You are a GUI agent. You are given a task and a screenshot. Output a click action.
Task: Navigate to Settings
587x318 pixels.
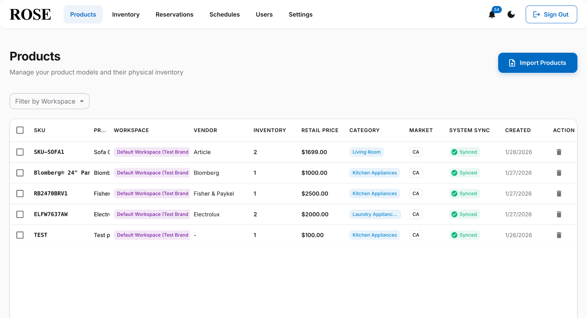300,14
